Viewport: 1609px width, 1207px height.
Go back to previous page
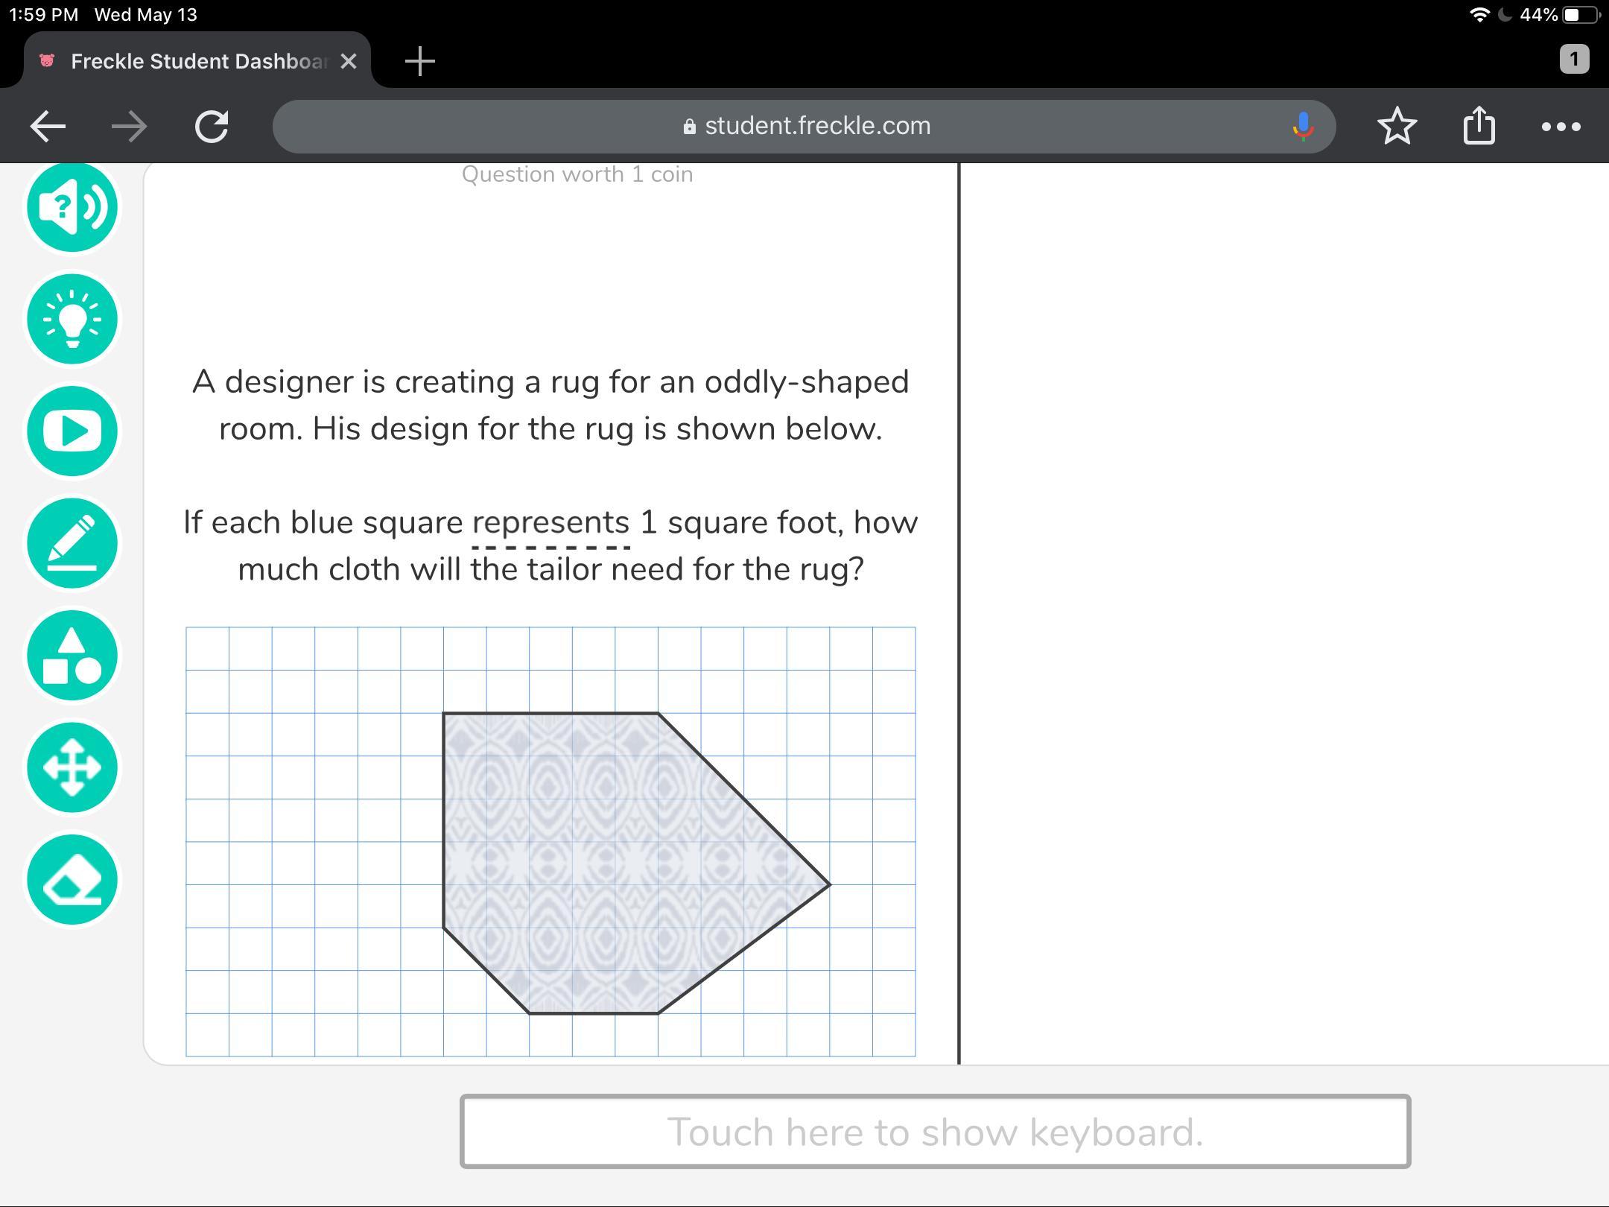(48, 126)
